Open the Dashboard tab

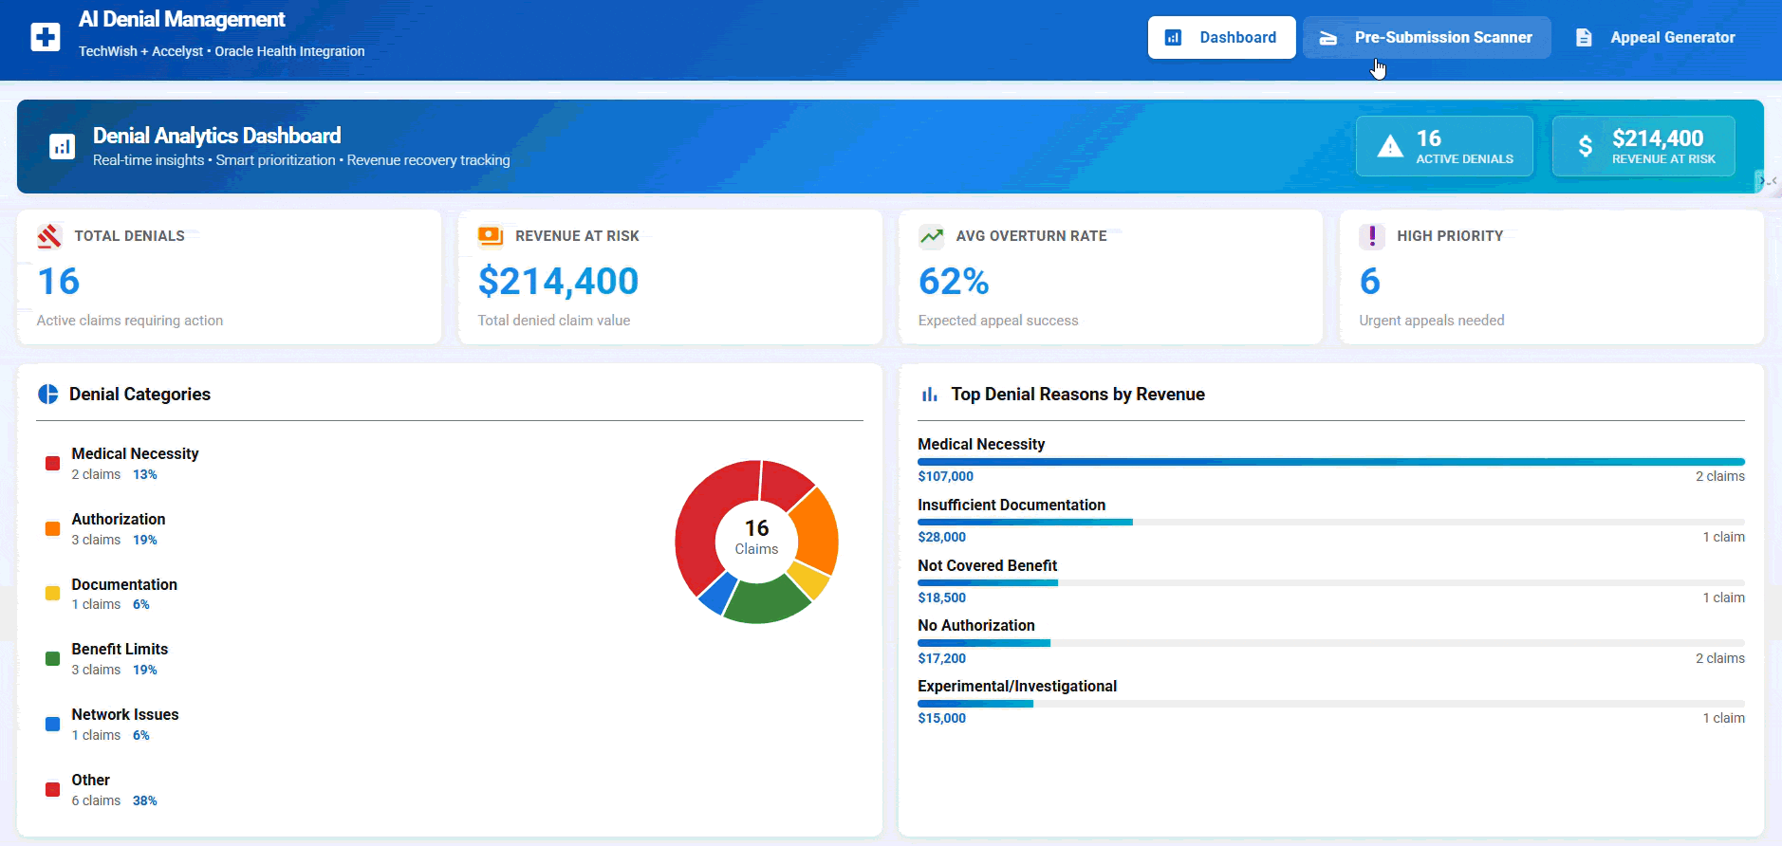[1221, 38]
